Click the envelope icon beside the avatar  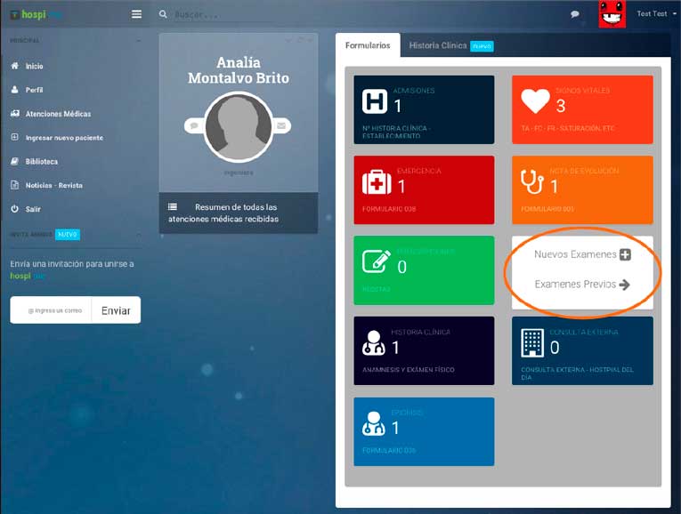281,126
